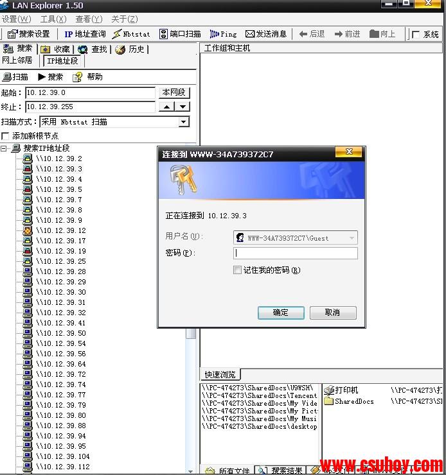Switch to the 网上邻居 tab
Screen dimensions: 446x475
click(17, 60)
